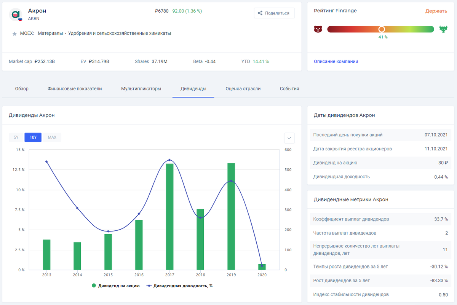The image size is (457, 305).
Task: Open the Описание компании link
Action: coord(336,61)
